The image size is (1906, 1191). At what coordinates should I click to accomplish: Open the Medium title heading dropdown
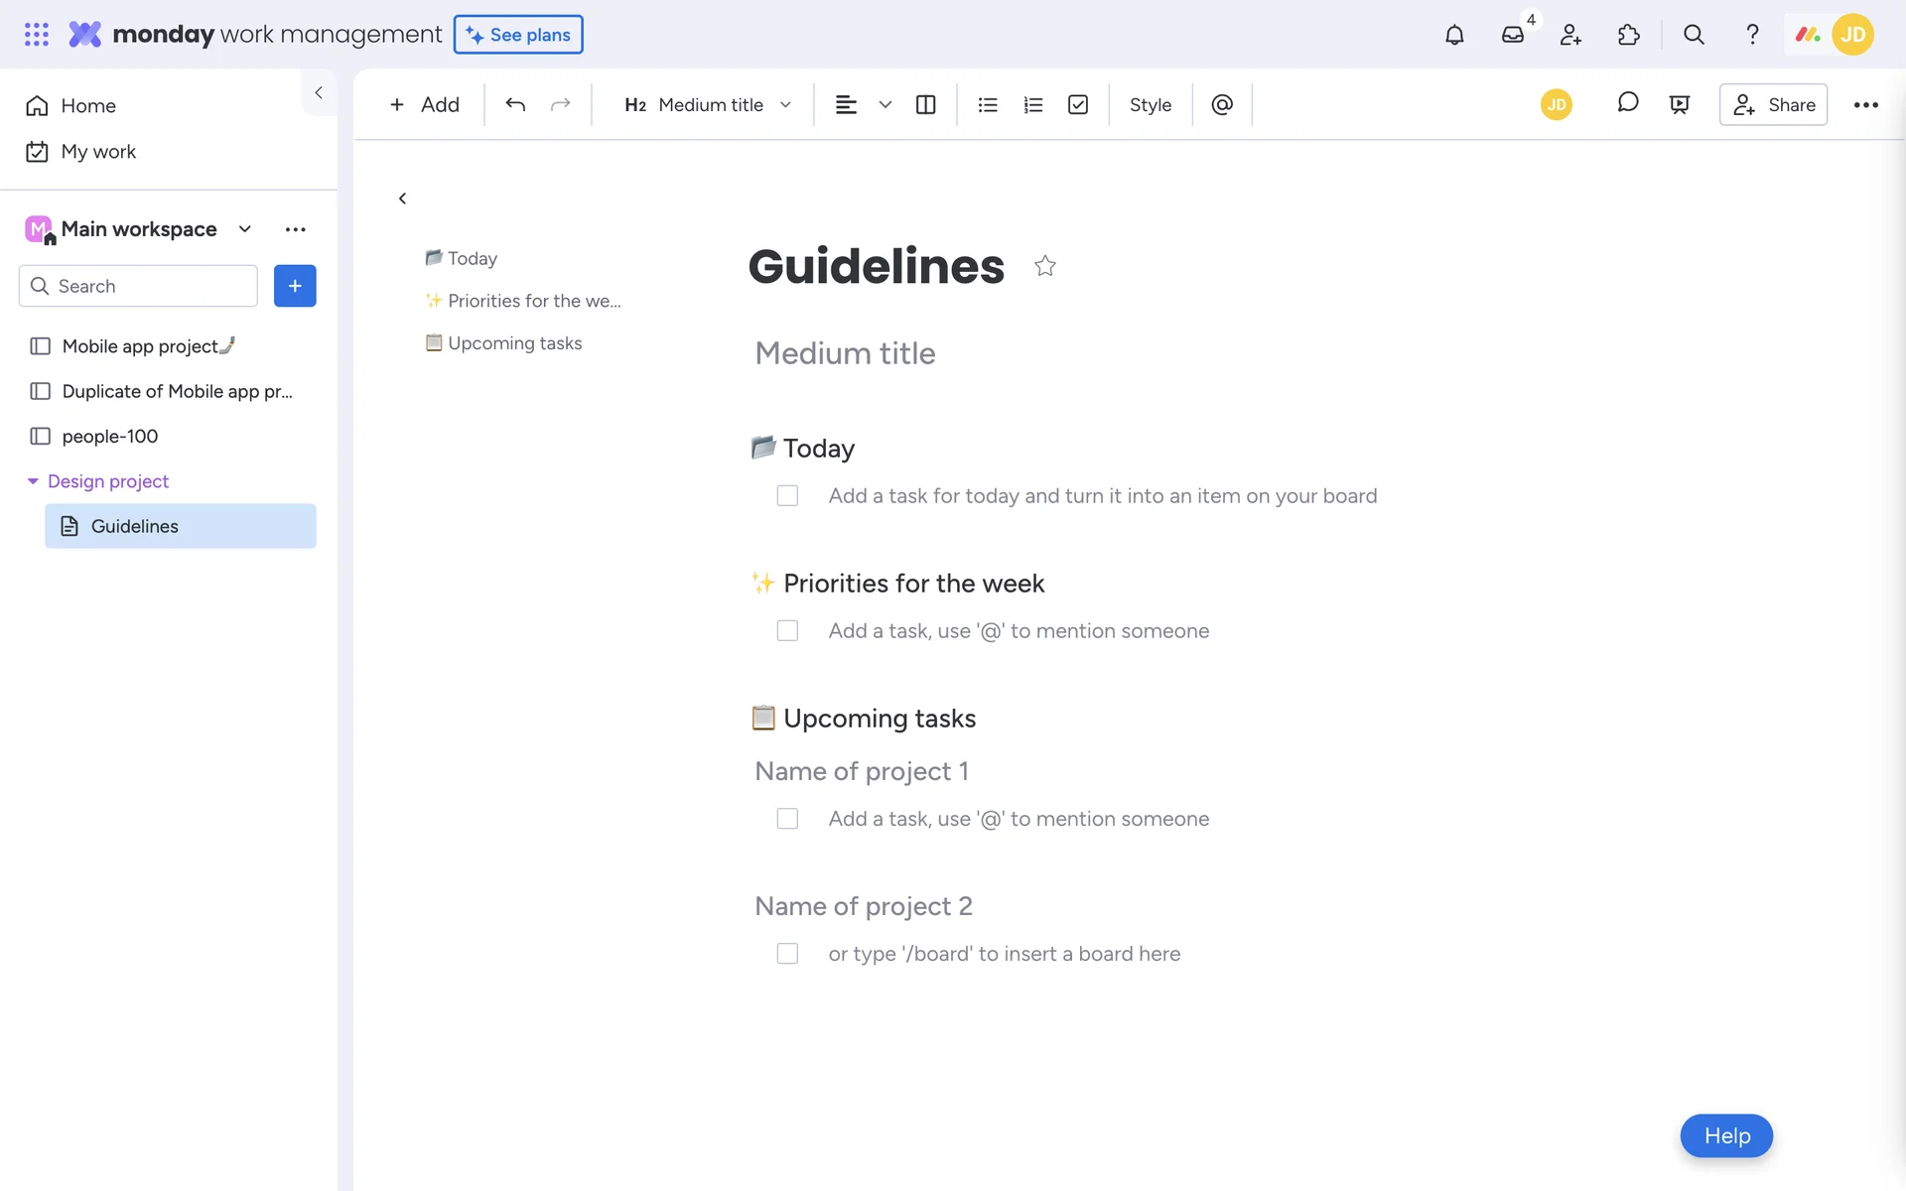(x=707, y=104)
